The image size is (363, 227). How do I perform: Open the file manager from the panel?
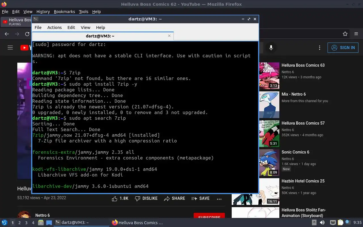click(41, 223)
